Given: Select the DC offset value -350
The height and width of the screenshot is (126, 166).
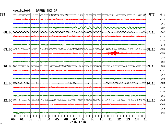Looking at the screenshot, I should (x=162, y=62).
